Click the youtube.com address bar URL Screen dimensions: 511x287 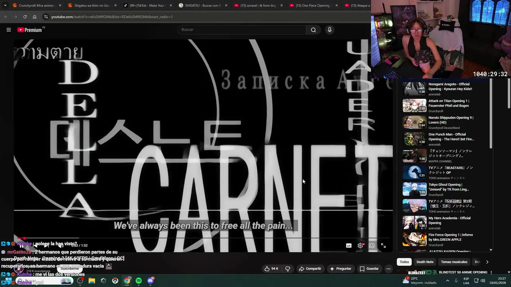click(x=112, y=17)
